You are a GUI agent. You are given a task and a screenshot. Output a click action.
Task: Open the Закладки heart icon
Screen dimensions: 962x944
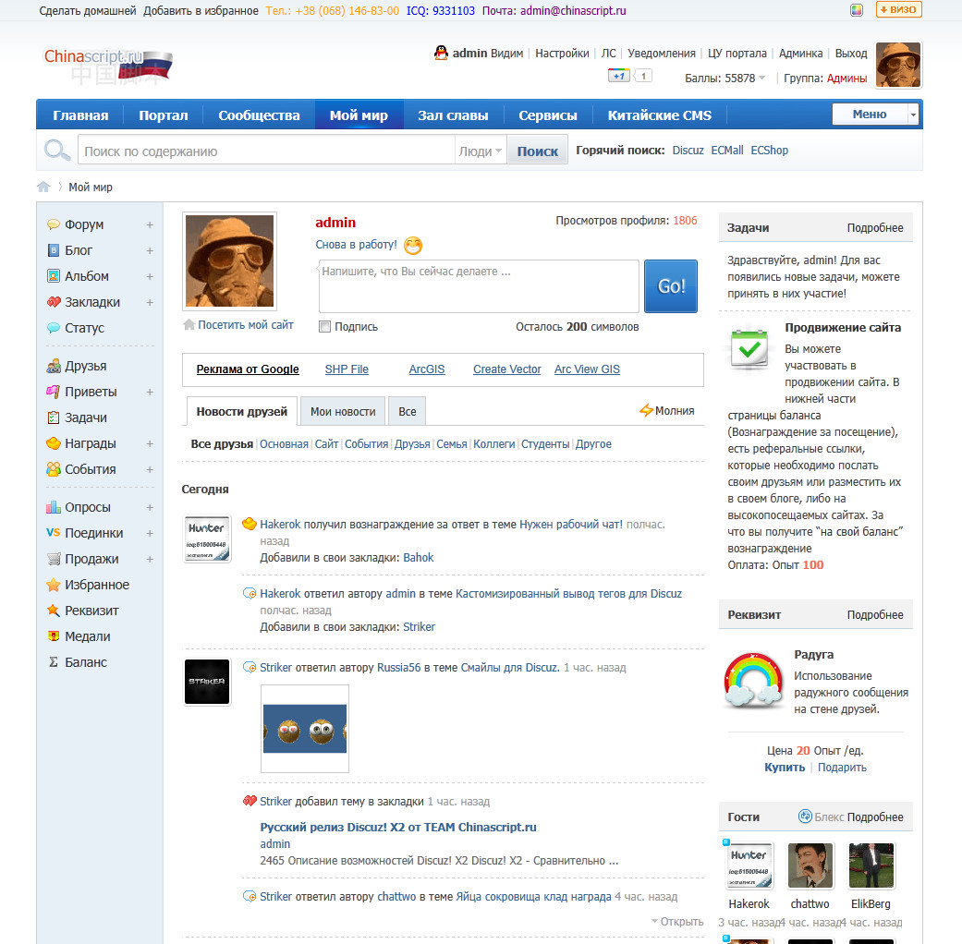click(54, 302)
